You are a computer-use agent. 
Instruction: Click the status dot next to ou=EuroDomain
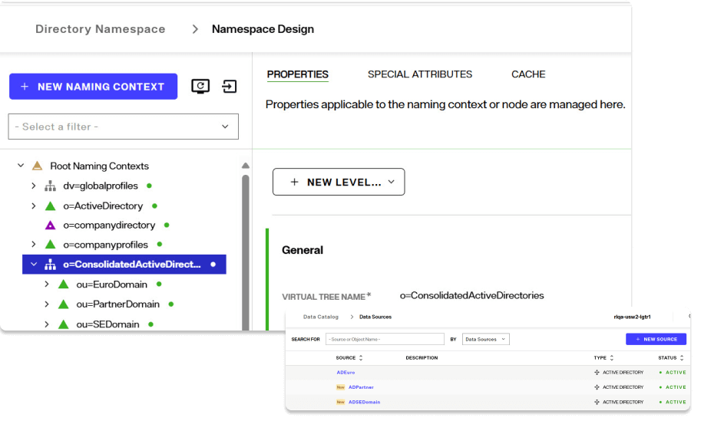tap(159, 284)
